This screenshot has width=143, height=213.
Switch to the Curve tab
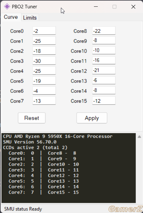point(11,17)
